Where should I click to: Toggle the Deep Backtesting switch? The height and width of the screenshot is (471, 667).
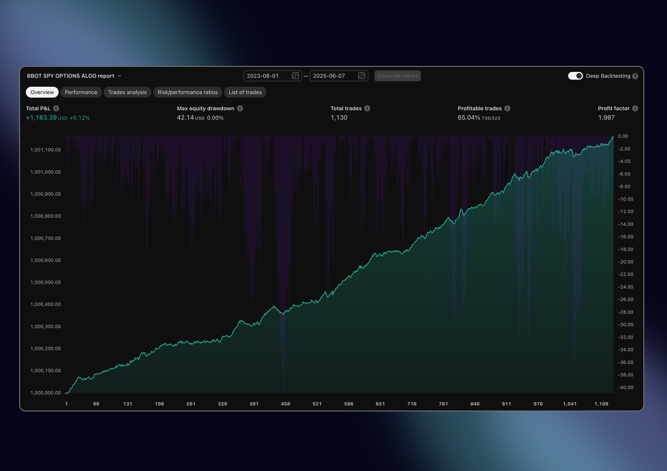575,76
